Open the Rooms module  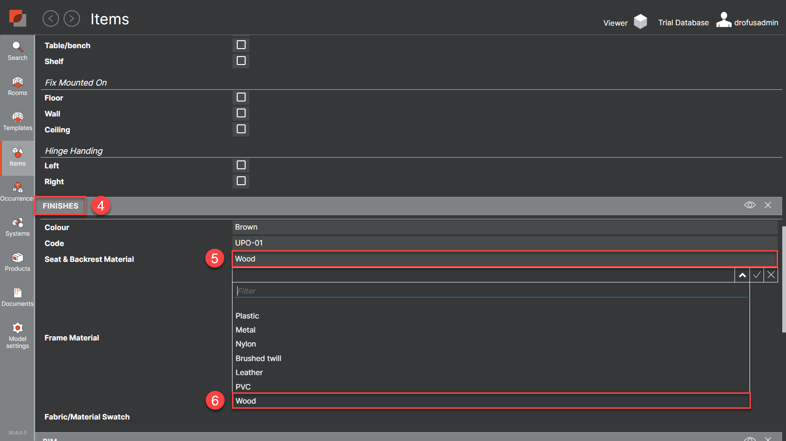click(x=17, y=87)
